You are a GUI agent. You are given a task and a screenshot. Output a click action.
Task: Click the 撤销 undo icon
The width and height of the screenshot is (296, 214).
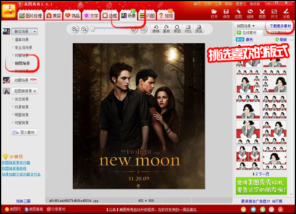pos(156,29)
